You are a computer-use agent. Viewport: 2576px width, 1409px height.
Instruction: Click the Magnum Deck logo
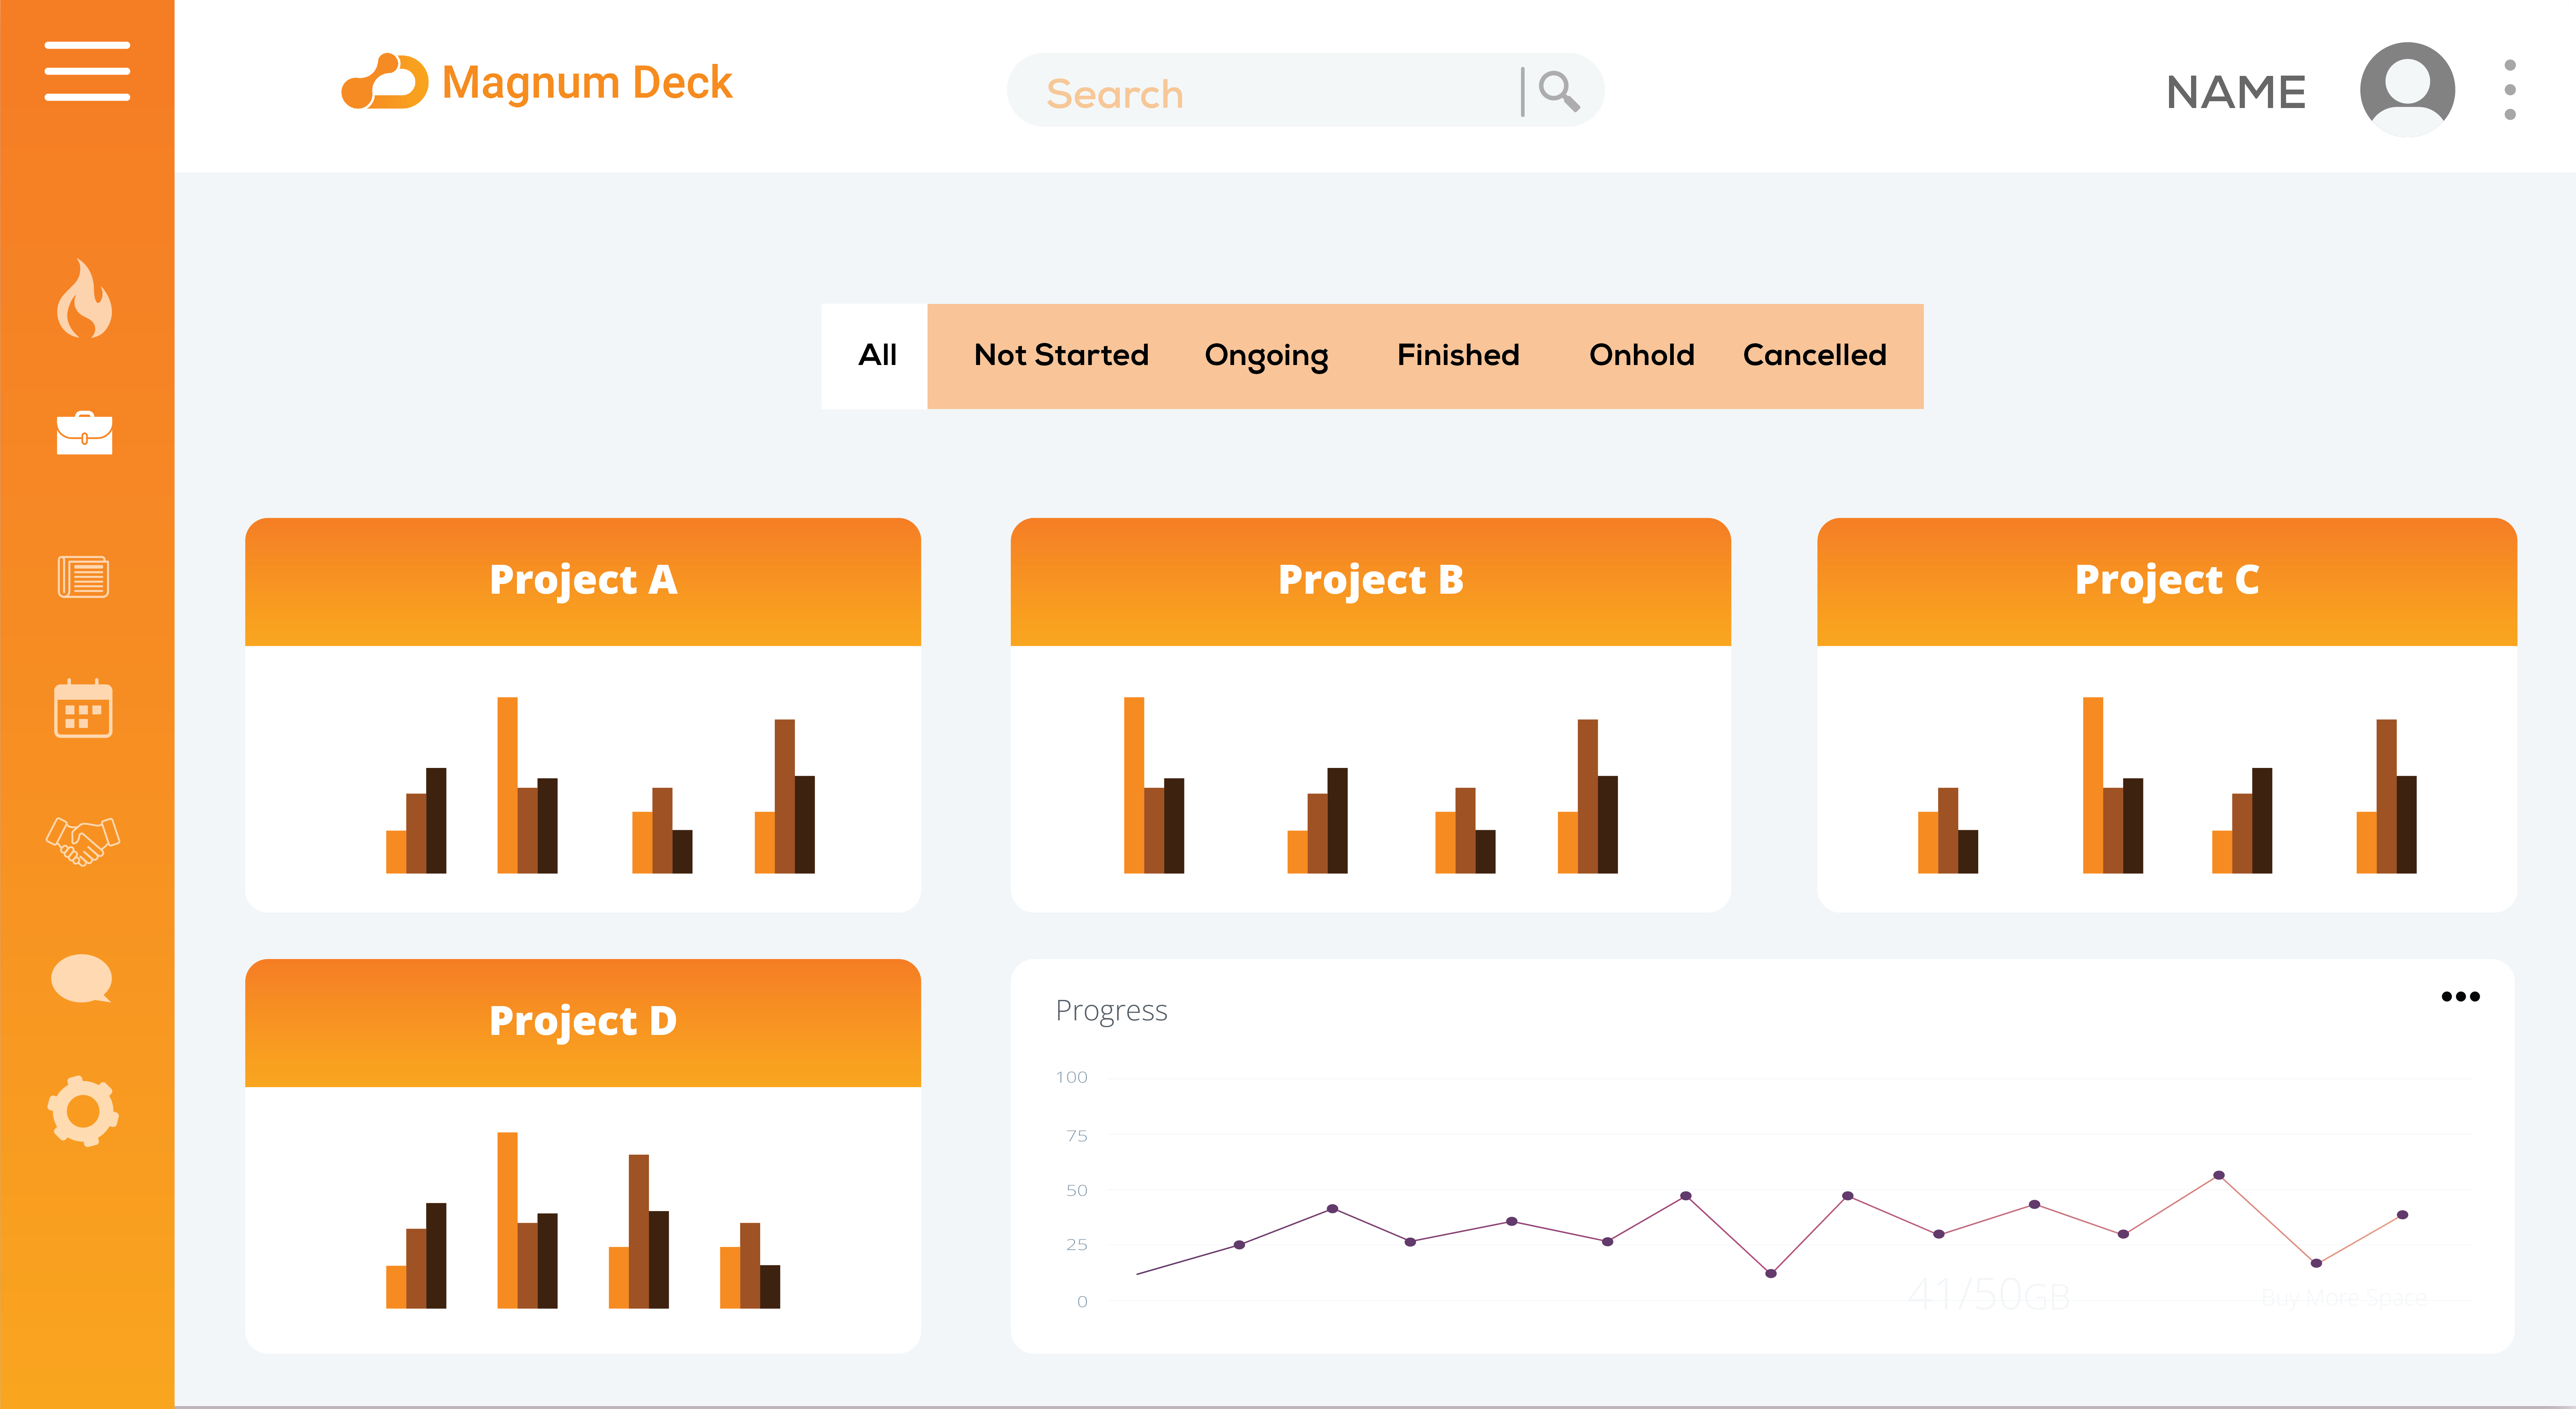537,82
